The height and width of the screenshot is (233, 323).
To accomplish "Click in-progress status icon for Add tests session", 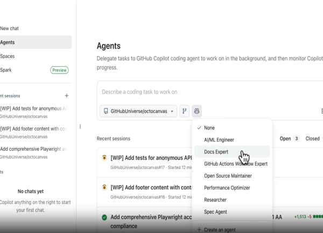I will 104,158.
